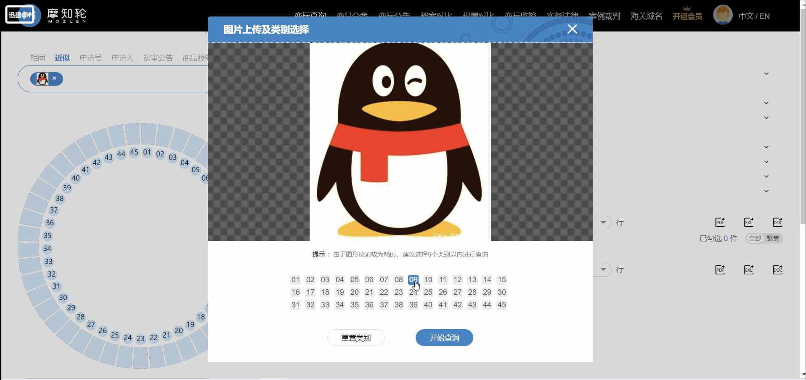Screen dimensions: 806x380
Task: Click the 重置类别 button
Action: [x=356, y=338]
